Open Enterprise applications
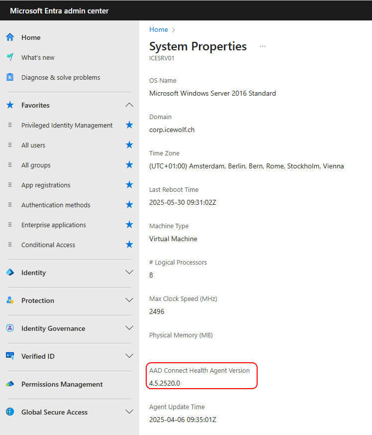 coord(53,225)
